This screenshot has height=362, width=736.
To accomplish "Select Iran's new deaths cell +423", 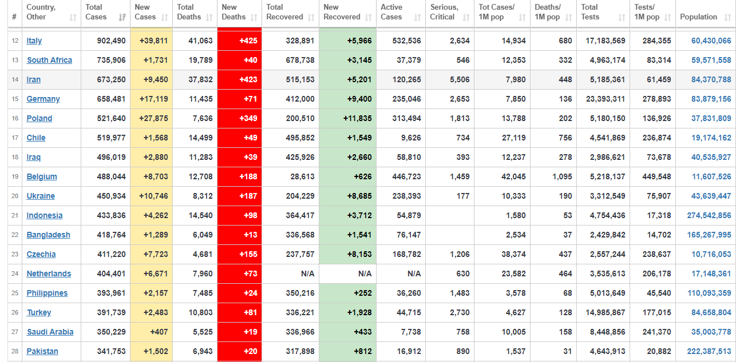I will (x=239, y=79).
